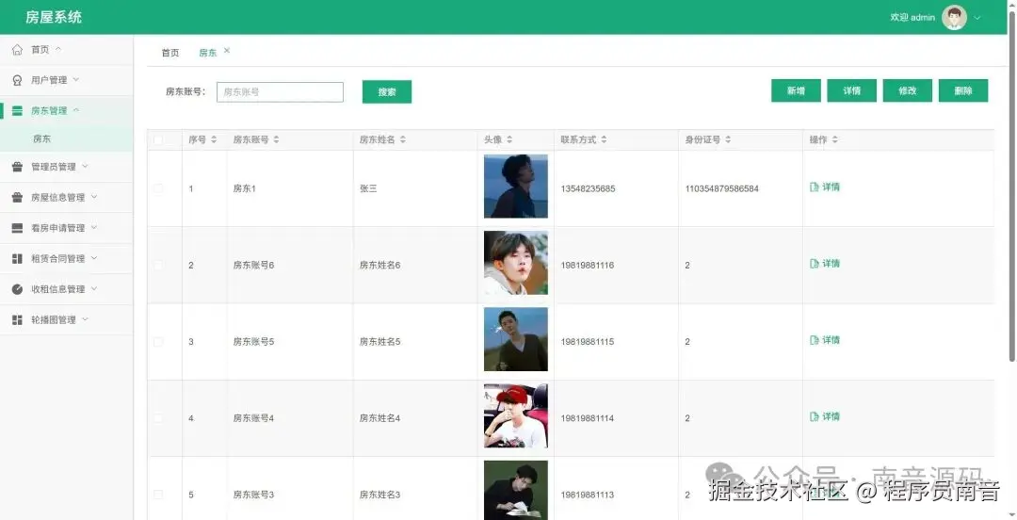Click avatar thumbnail of 房东姓名6

click(516, 263)
